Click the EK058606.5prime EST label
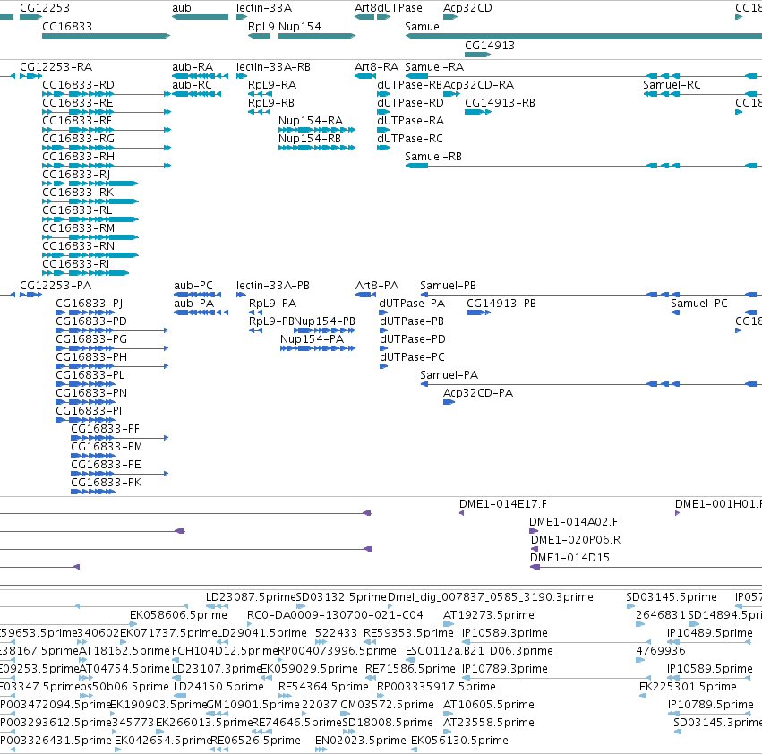Viewport: 762px width, 754px height. point(178,615)
